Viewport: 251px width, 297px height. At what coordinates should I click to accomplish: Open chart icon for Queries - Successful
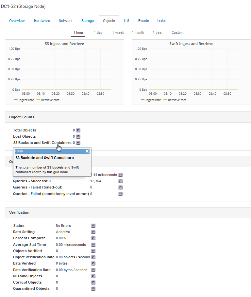(120, 181)
